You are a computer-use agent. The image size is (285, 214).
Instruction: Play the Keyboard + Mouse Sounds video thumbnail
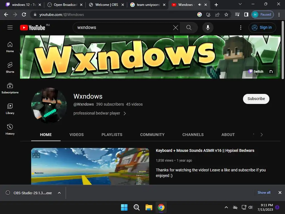point(90,166)
